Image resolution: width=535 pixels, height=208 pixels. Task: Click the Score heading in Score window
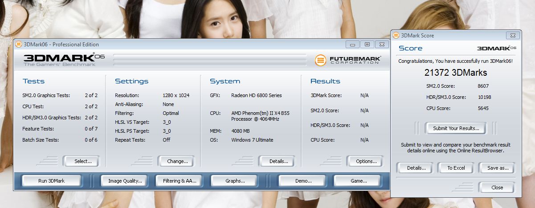pyautogui.click(x=411, y=48)
